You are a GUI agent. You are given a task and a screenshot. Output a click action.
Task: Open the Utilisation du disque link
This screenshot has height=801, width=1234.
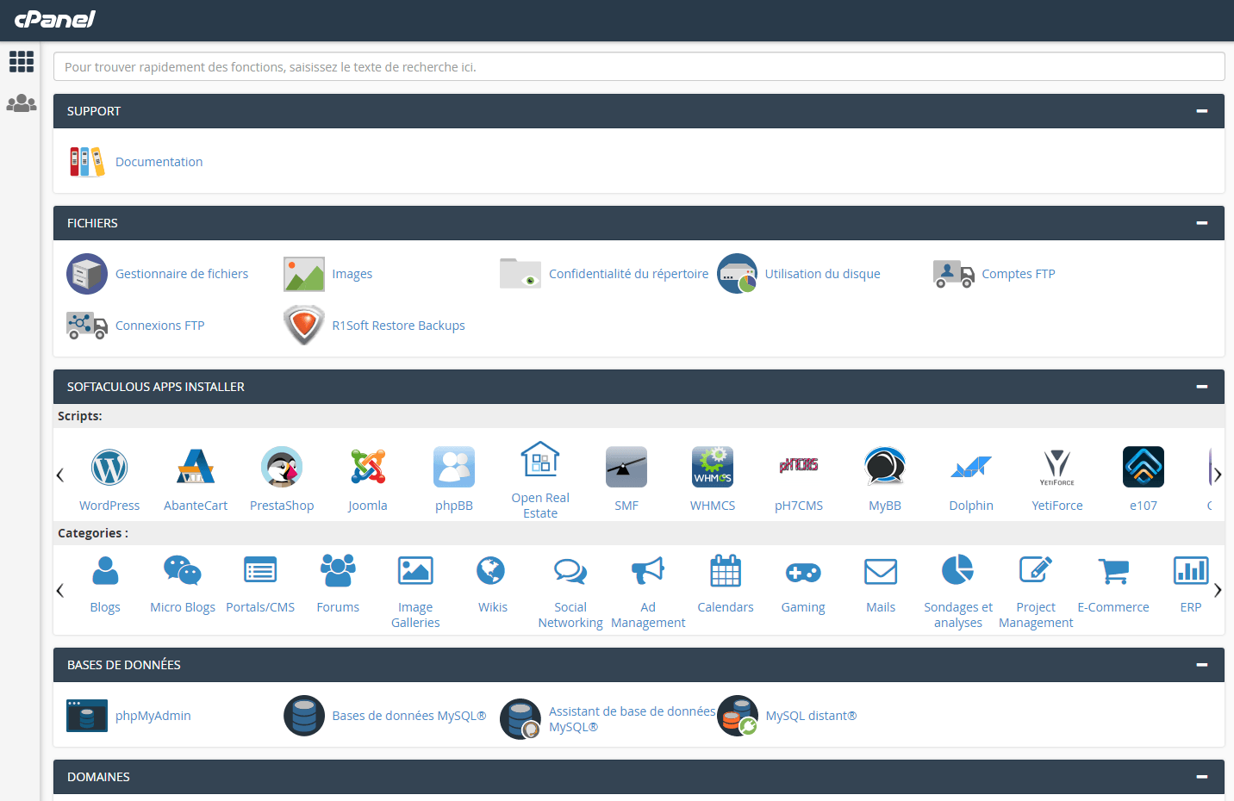[823, 274]
